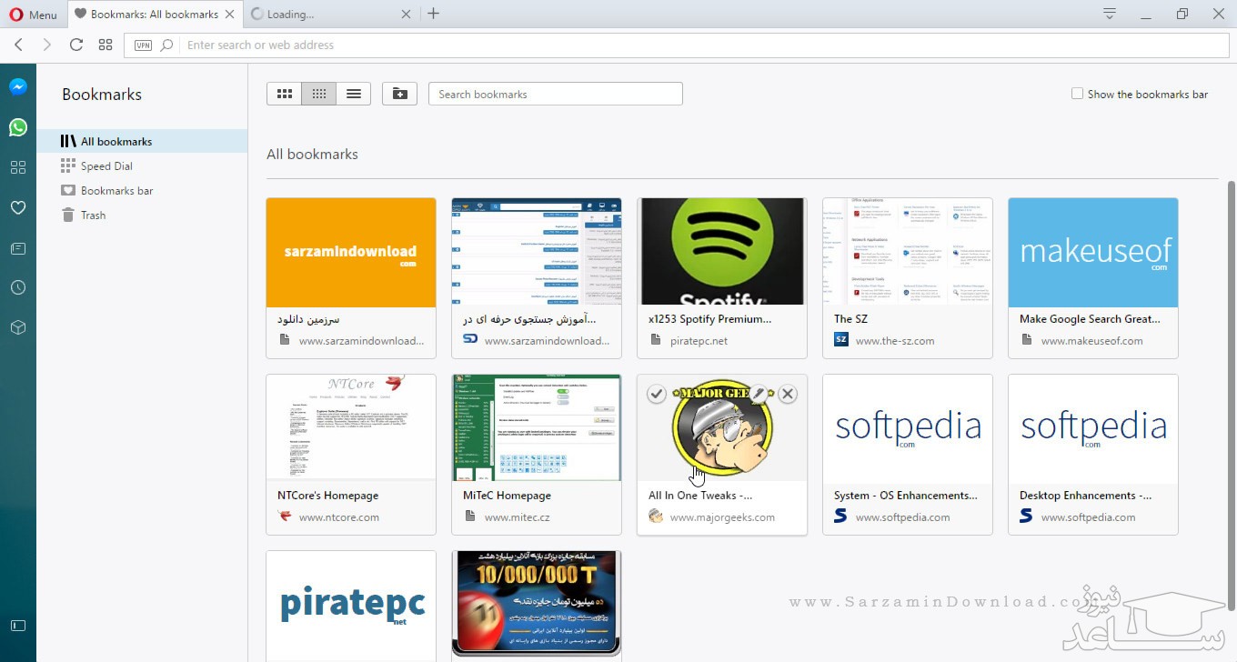Select the All In One Tweaks bookmark checkmark
The image size is (1237, 662).
[x=657, y=394]
